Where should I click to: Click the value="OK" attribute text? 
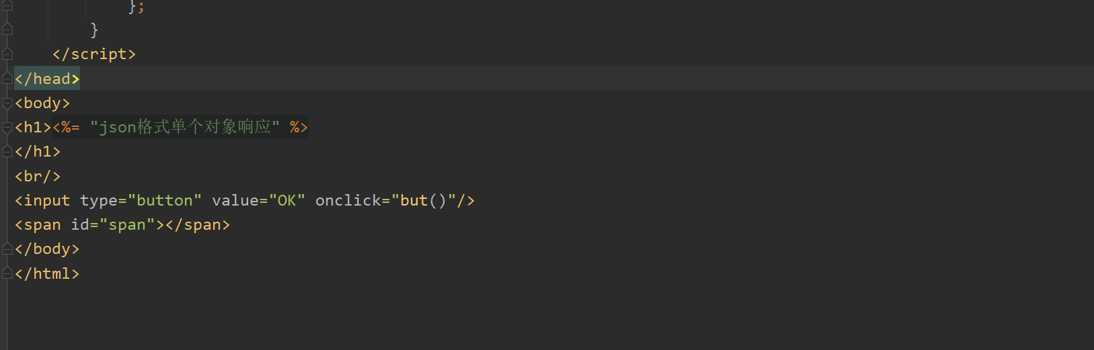(x=259, y=200)
